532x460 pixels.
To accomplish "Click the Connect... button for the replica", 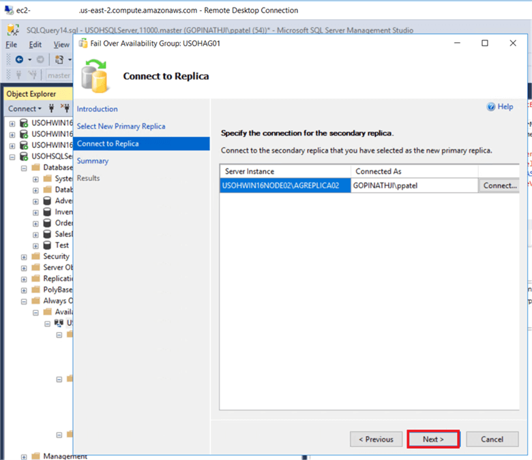I will [x=499, y=185].
